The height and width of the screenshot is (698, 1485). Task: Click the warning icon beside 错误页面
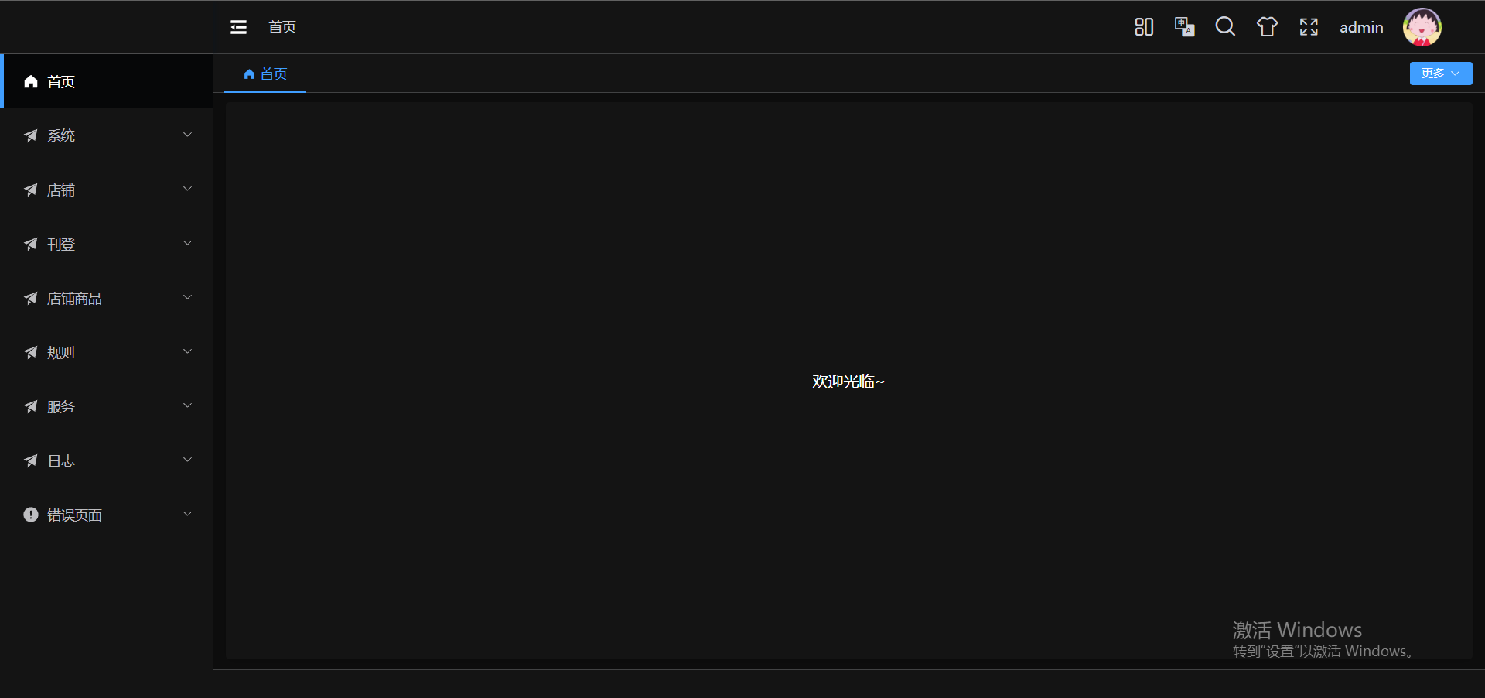click(31, 515)
